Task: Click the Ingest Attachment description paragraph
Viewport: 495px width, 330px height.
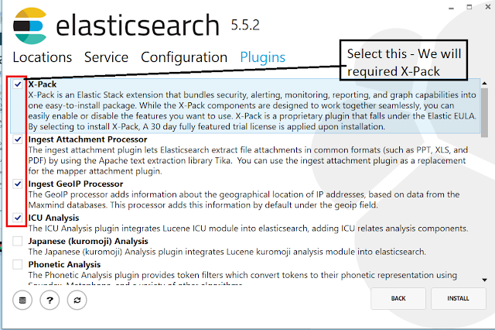Action: tap(248, 160)
